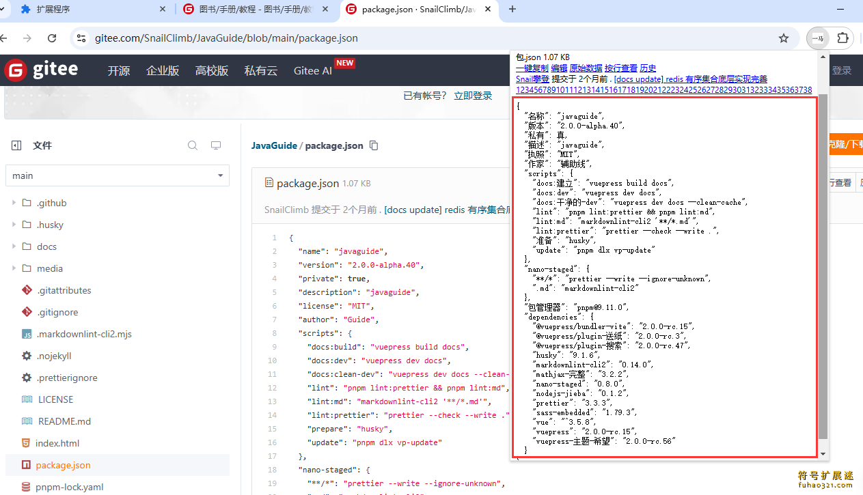Click 原始数据 link in popup

click(x=586, y=68)
